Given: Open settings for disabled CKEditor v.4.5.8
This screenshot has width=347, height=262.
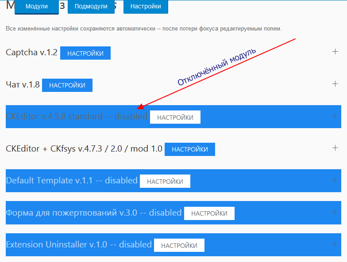Looking at the screenshot, I should pyautogui.click(x=175, y=117).
